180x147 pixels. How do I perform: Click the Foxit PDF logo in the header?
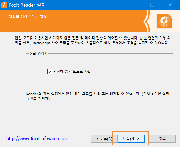[165, 21]
